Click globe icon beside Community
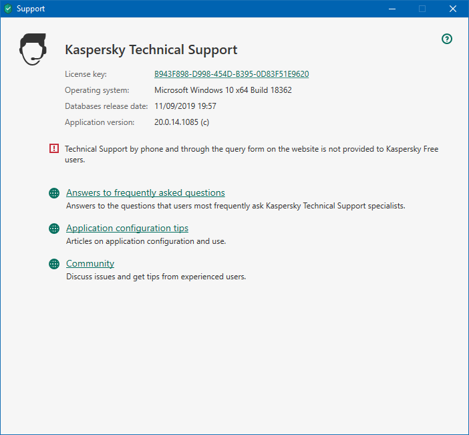The width and height of the screenshot is (469, 435). (x=54, y=264)
